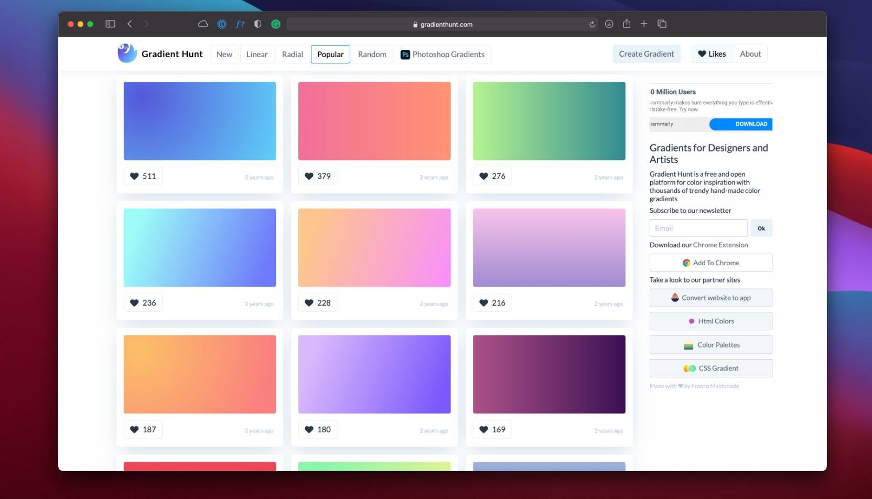Open the orange-coral gradient with 187 likes
Screen dimensions: 872x499
[200, 375]
